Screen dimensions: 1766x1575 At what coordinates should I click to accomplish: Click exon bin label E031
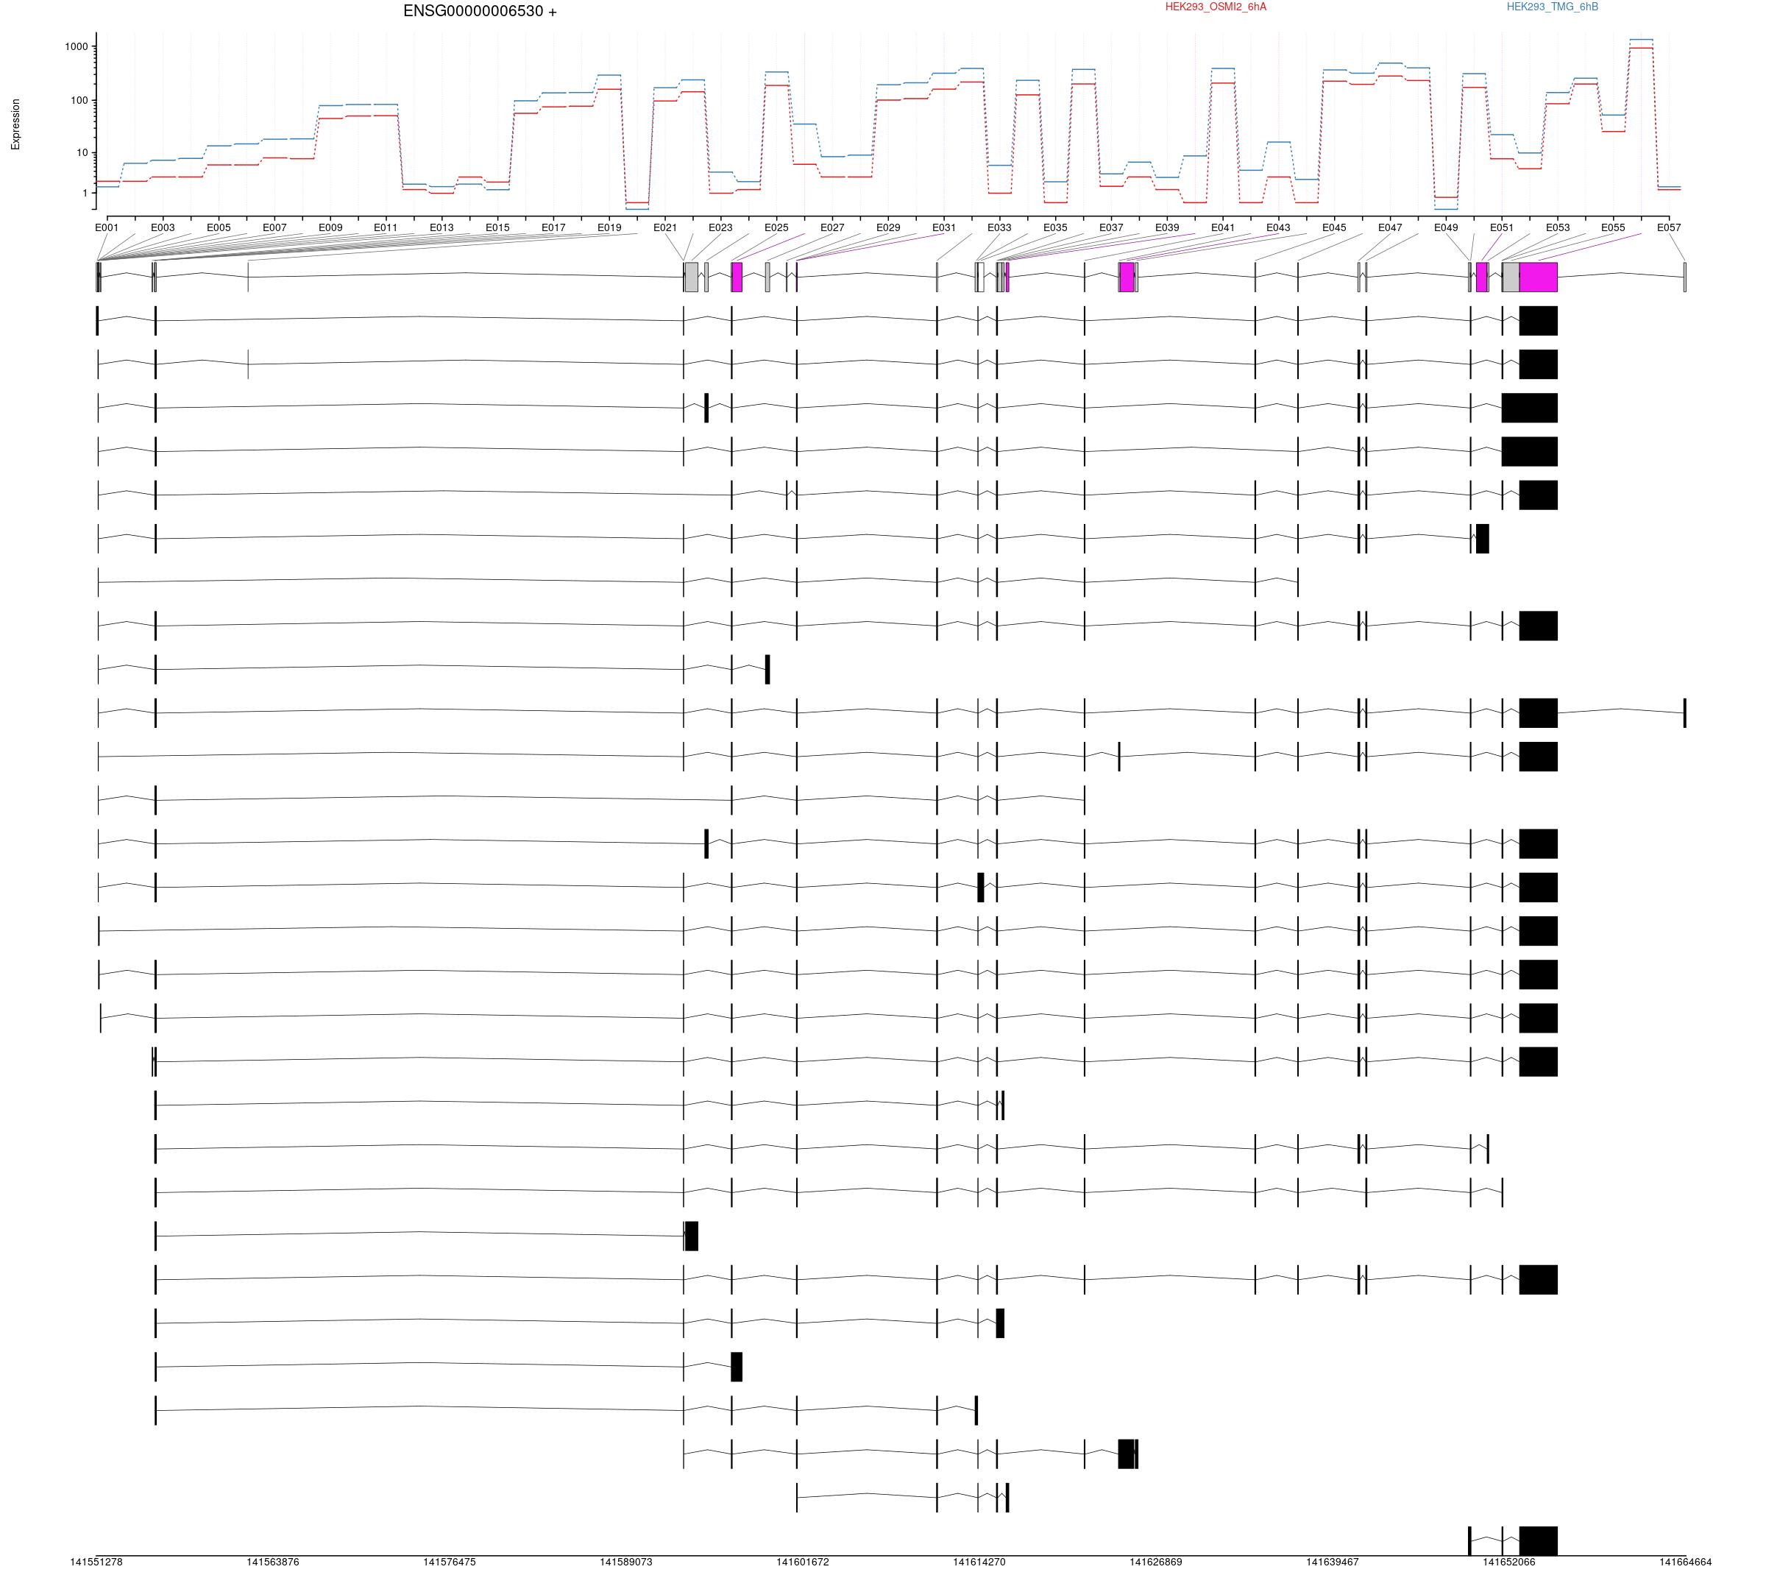coord(944,227)
